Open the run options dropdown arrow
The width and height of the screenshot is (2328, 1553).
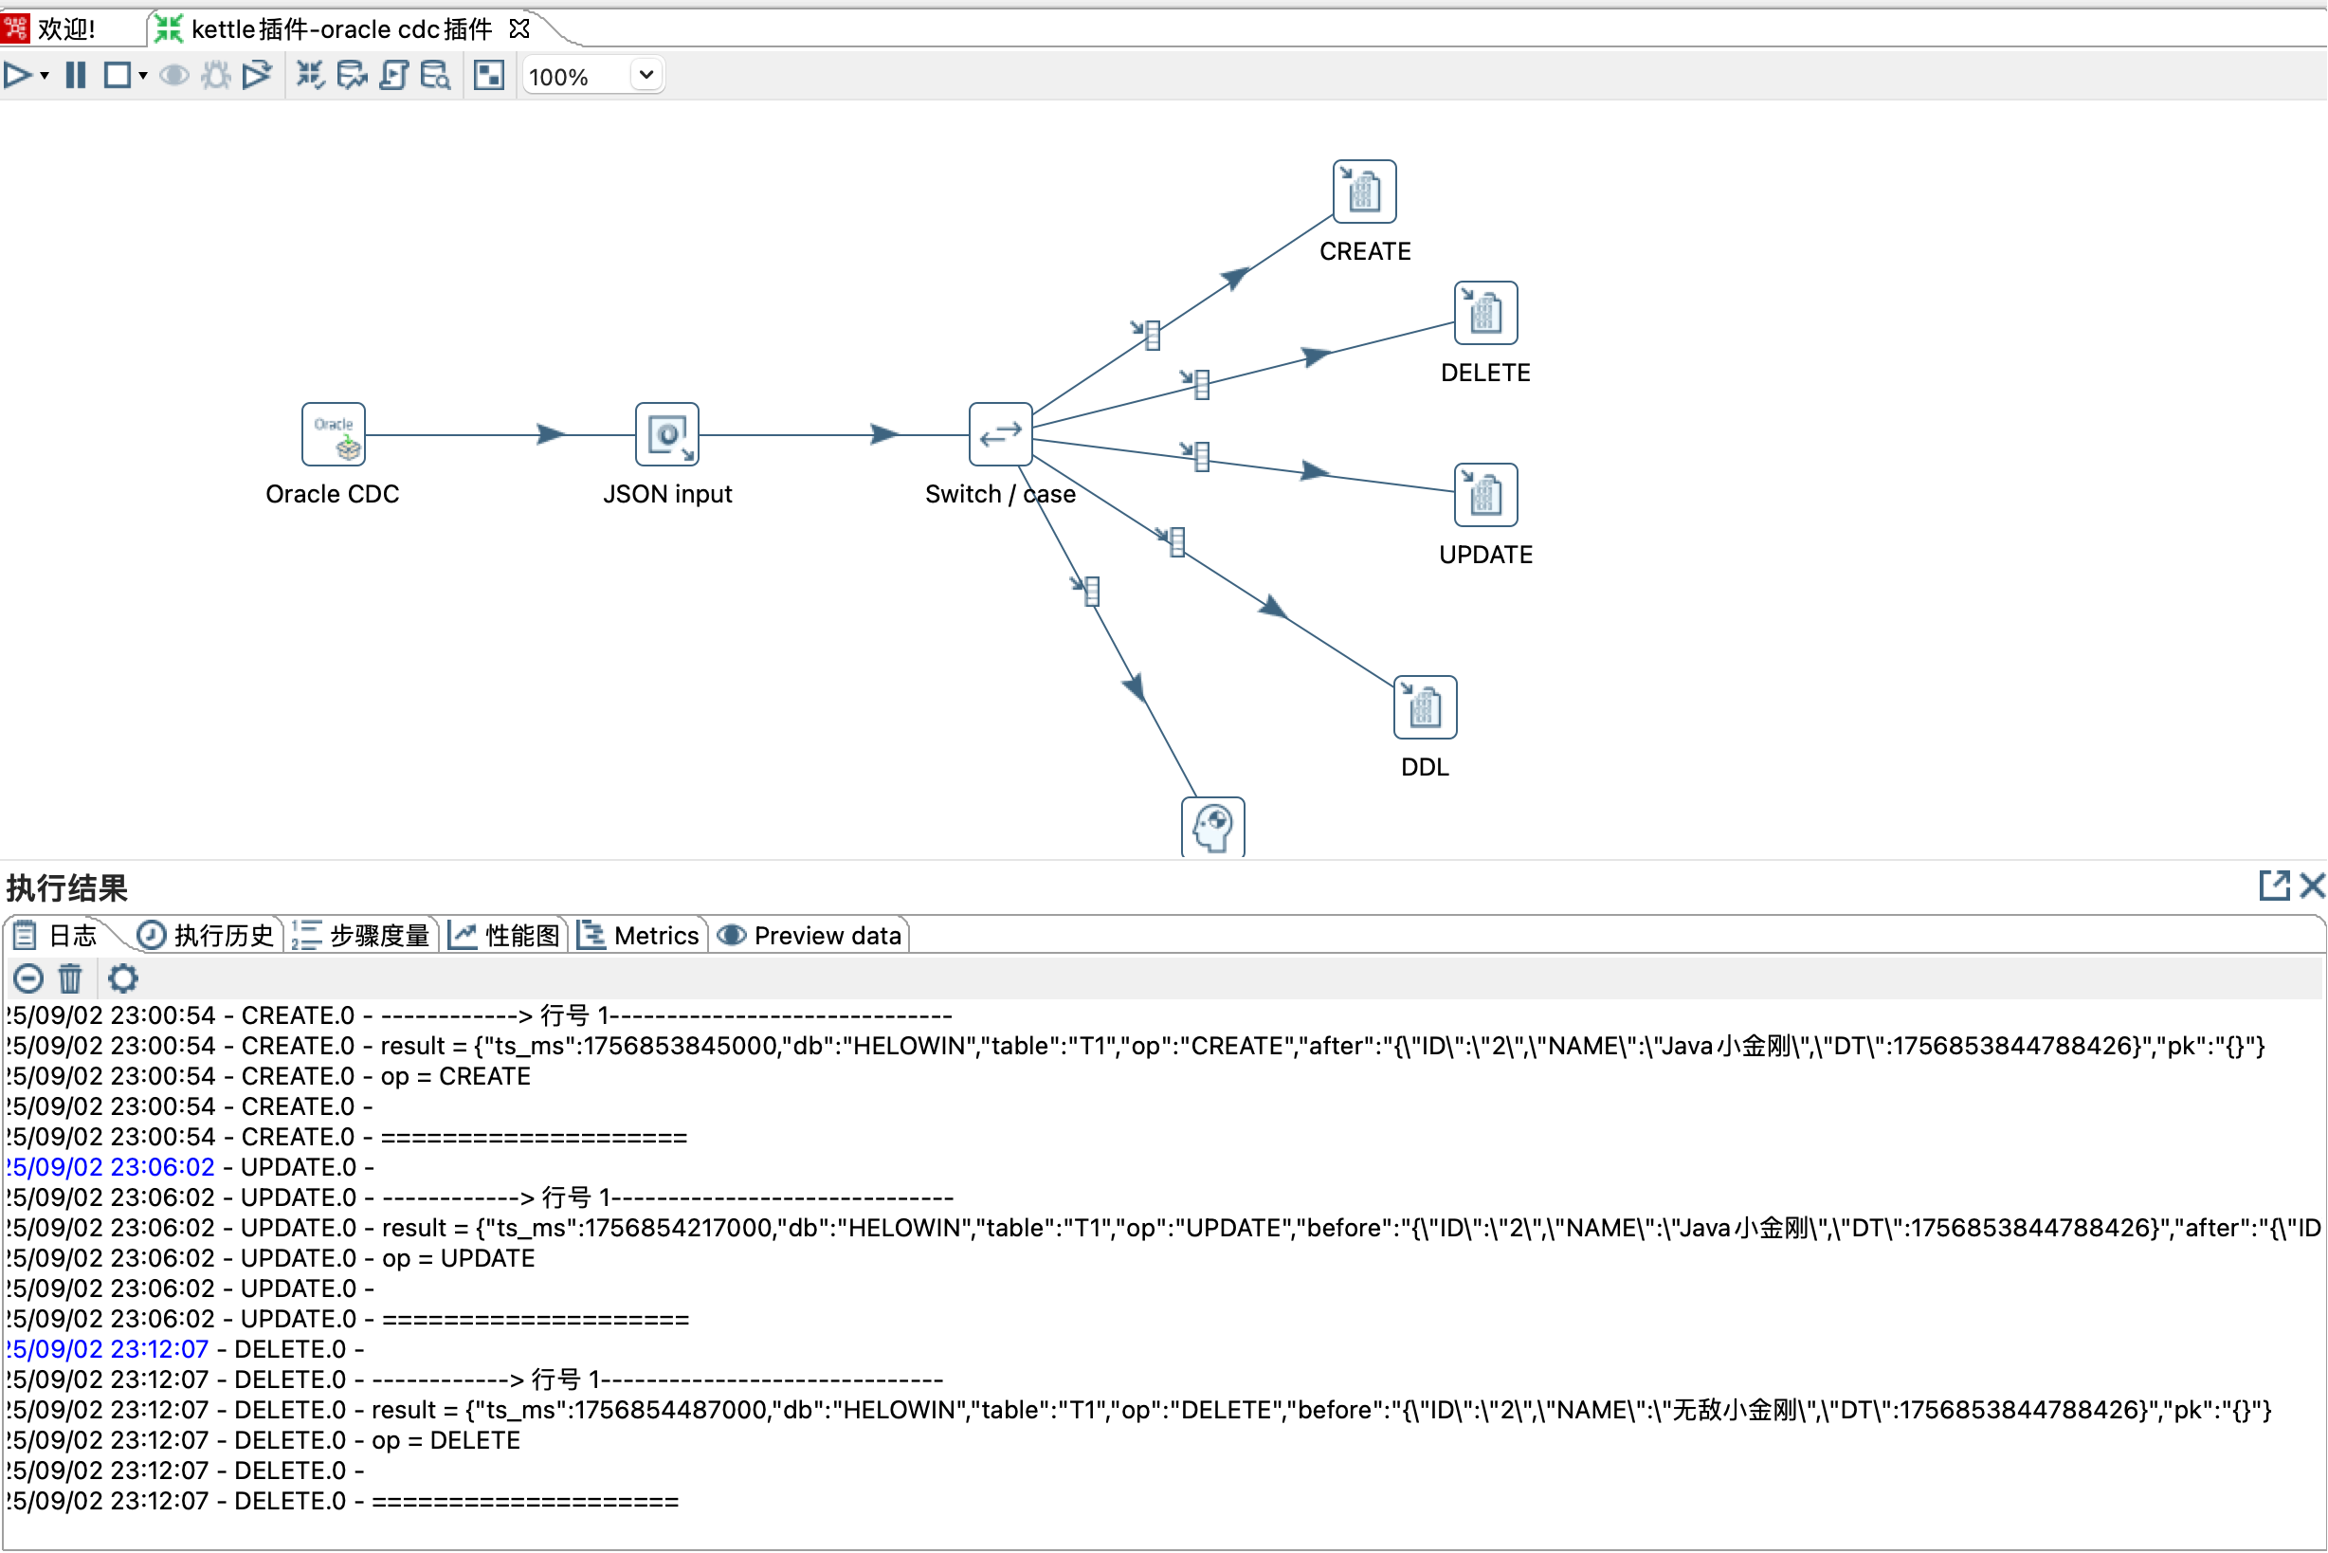coord(45,75)
